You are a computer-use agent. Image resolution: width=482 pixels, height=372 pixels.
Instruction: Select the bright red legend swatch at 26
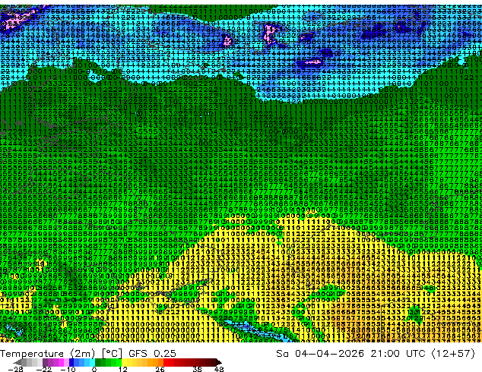[166, 362]
